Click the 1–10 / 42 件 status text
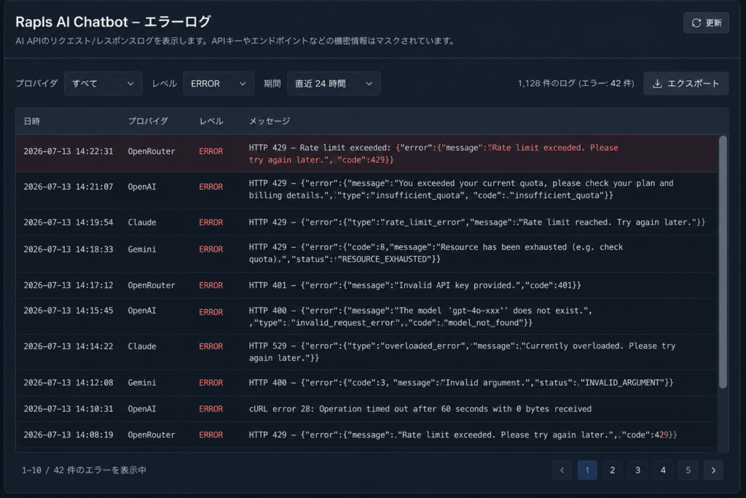Image resolution: width=746 pixels, height=498 pixels. (84, 470)
